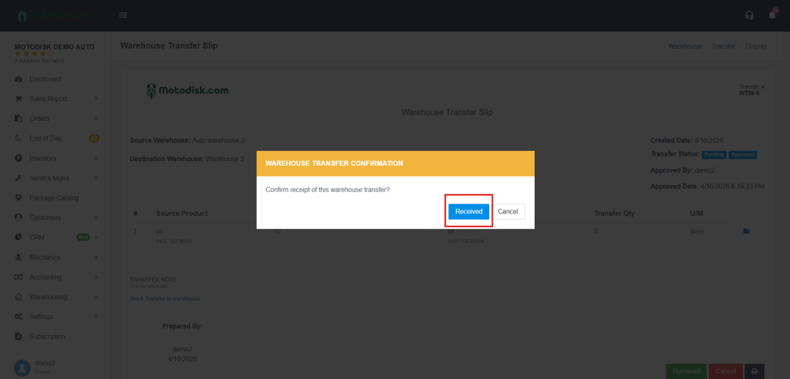Cancel the warehouse transfer confirmation dialog
The image size is (790, 379).
coord(508,211)
